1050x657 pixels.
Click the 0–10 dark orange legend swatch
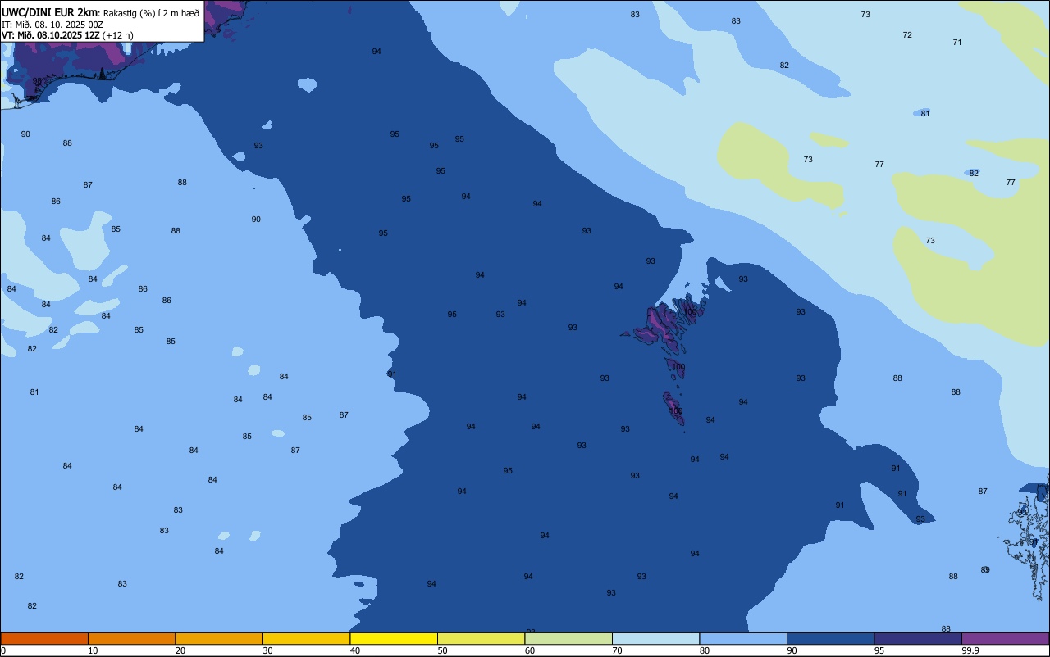tap(44, 638)
